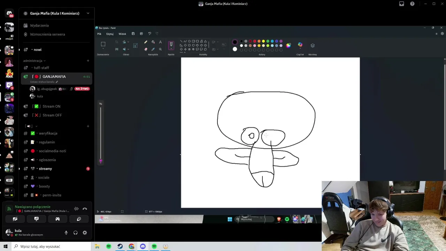Open Steam from the Windows taskbar
The width and height of the screenshot is (446, 251).
point(120,246)
